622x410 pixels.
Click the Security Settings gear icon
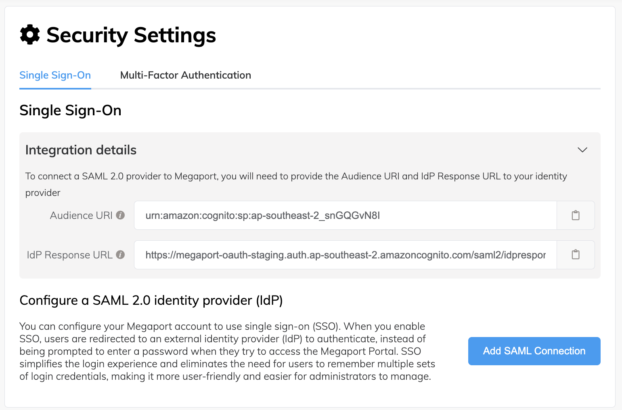click(x=29, y=35)
